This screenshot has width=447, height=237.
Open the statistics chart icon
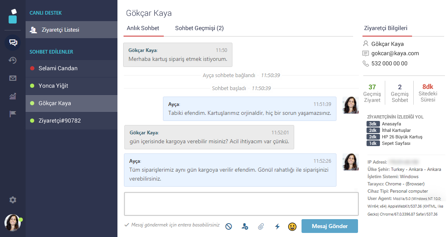point(13,96)
